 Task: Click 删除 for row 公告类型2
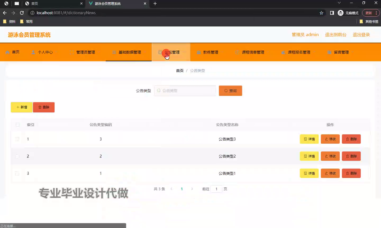click(x=351, y=156)
